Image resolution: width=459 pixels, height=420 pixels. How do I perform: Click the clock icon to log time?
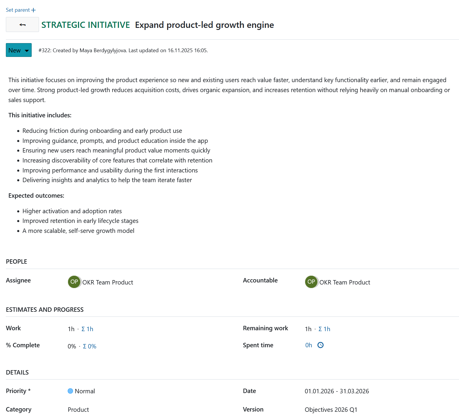(320, 345)
